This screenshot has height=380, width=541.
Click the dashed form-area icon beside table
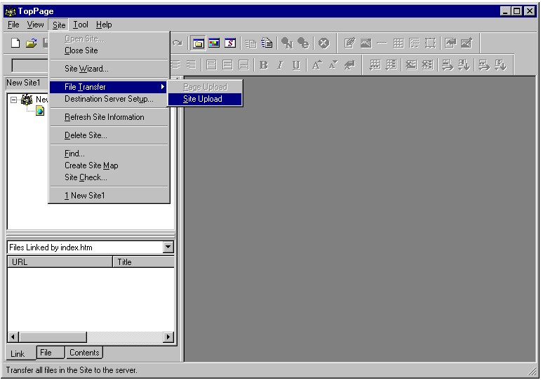pos(414,43)
